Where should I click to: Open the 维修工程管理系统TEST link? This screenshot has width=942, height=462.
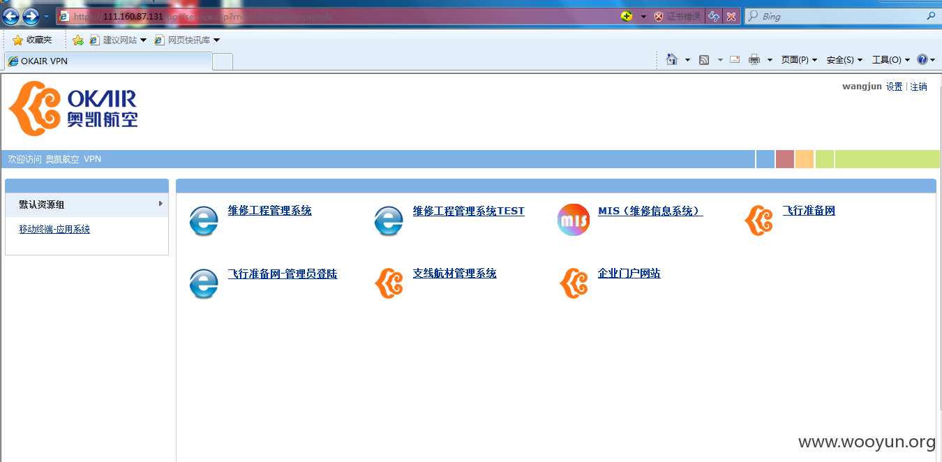468,211
